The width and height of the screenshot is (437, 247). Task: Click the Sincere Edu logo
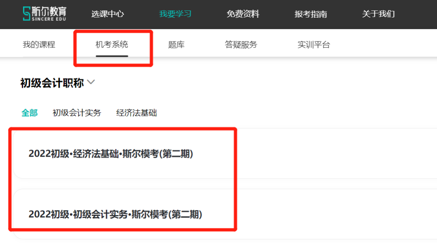click(45, 13)
